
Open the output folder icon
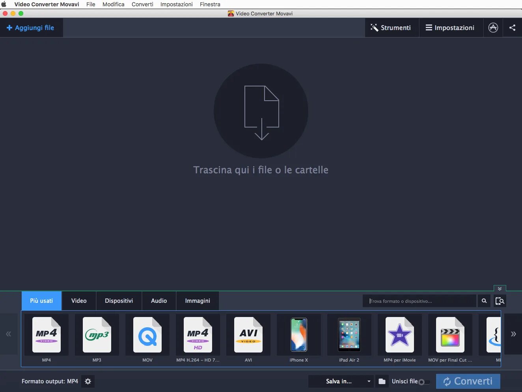(x=382, y=381)
